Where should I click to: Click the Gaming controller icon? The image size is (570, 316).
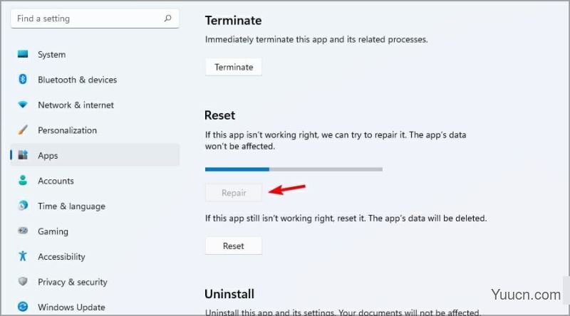(23, 231)
